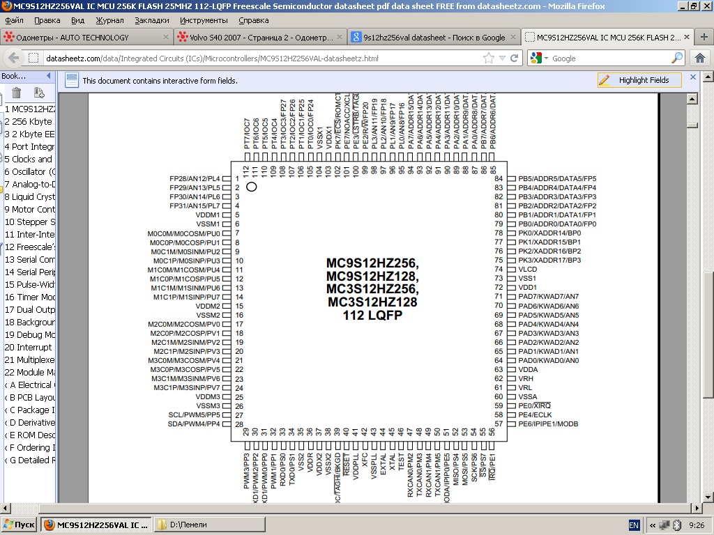Click the Google search input field
This screenshot has width=714, height=535.
[610, 59]
